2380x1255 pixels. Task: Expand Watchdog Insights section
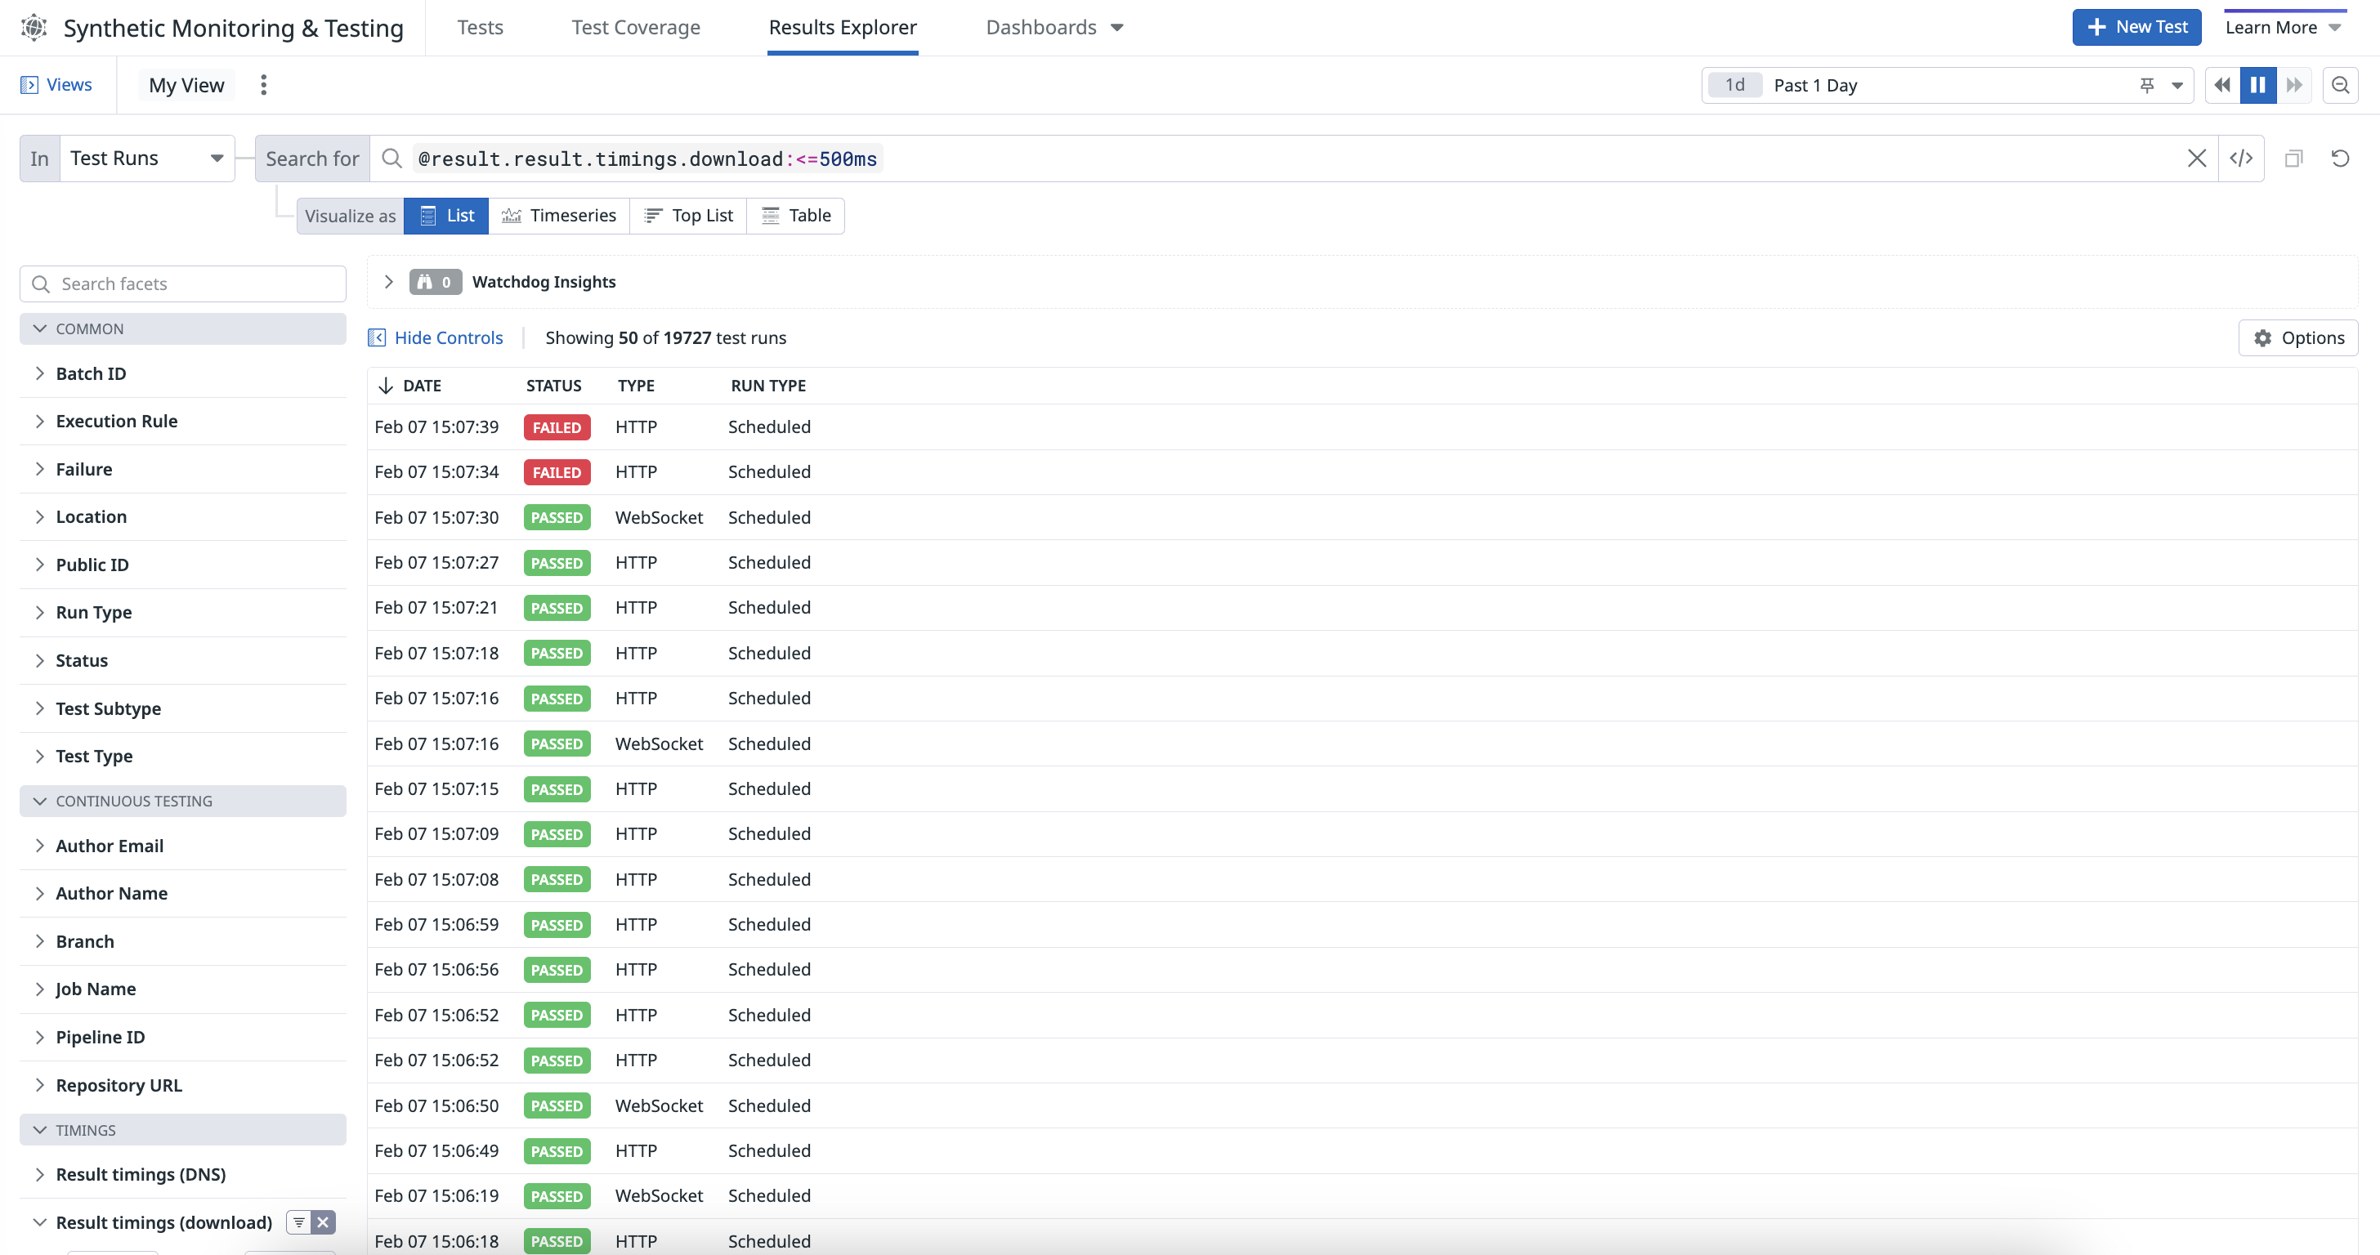(x=389, y=282)
